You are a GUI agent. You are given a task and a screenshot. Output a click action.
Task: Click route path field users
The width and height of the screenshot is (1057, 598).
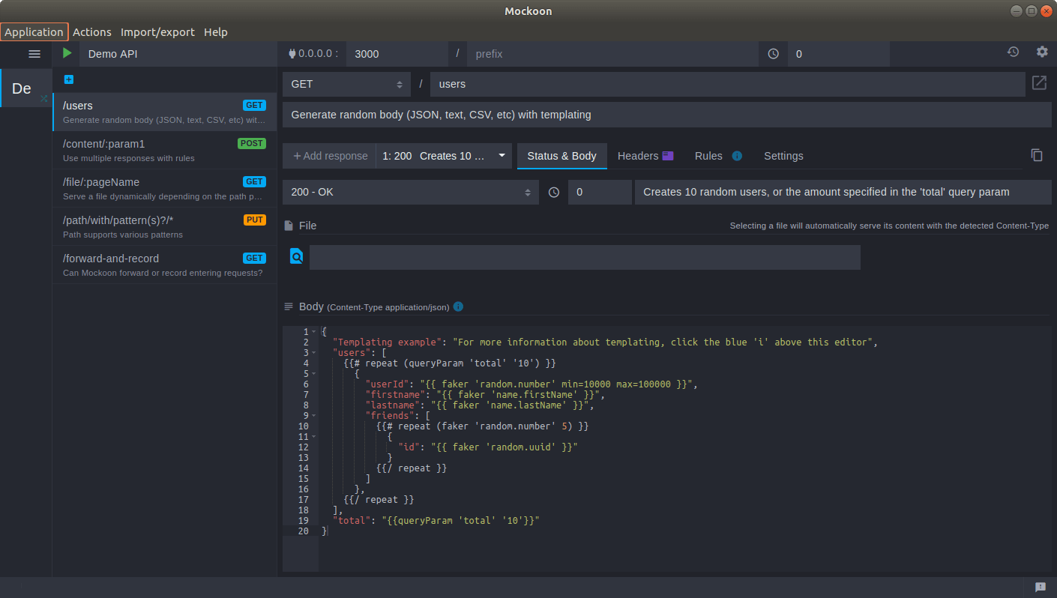point(727,84)
